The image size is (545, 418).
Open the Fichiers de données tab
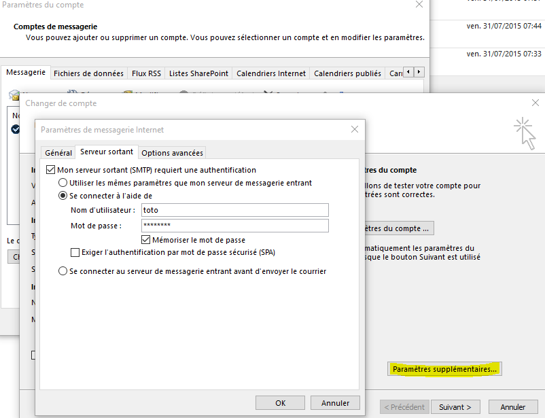[x=88, y=73]
